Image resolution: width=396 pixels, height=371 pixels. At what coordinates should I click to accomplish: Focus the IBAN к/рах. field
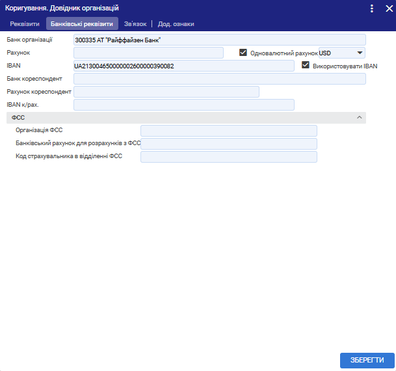pos(184,105)
